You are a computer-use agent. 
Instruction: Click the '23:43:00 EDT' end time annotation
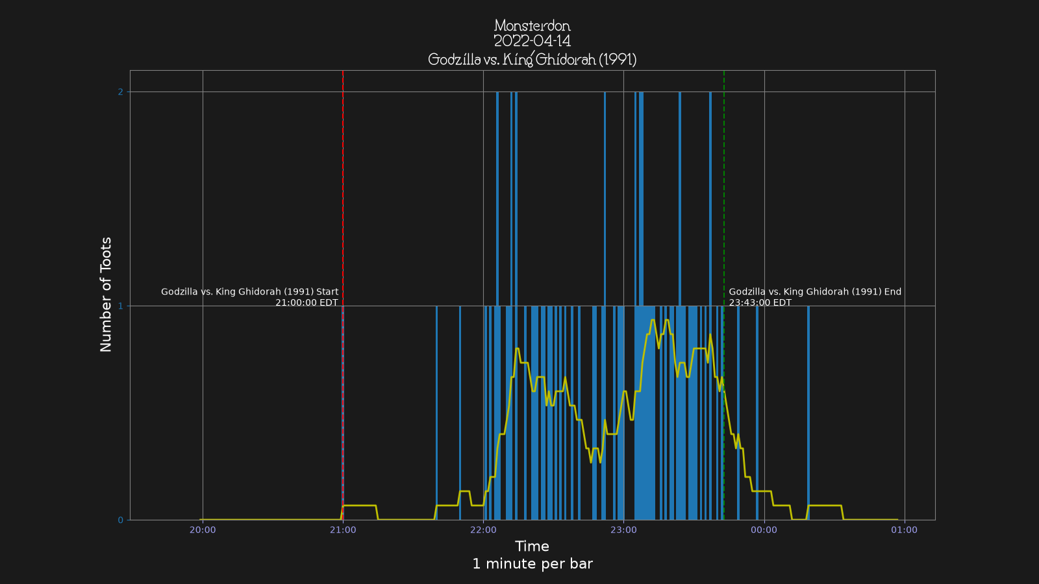point(760,302)
